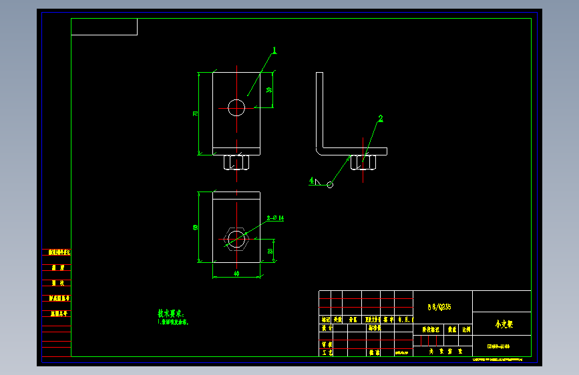Click the 比例 scale cell in title block
Image resolution: width=579 pixels, height=375 pixels.
[466, 329]
